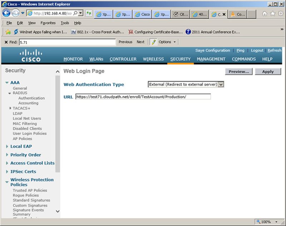Open the Tools gear icon

[281, 14]
